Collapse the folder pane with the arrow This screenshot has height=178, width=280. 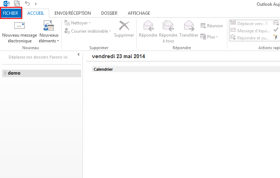tap(78, 55)
